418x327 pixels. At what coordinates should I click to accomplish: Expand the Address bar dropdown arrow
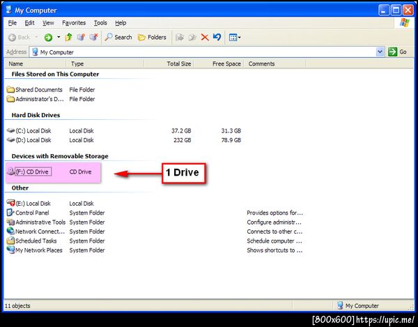click(380, 52)
